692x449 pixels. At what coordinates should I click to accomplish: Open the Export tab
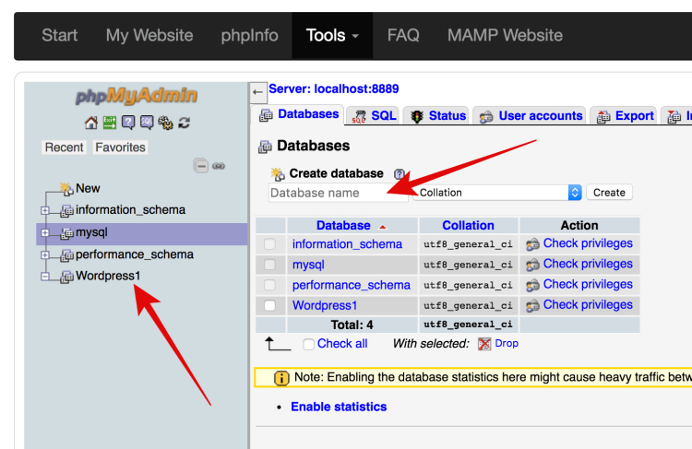[x=624, y=115]
